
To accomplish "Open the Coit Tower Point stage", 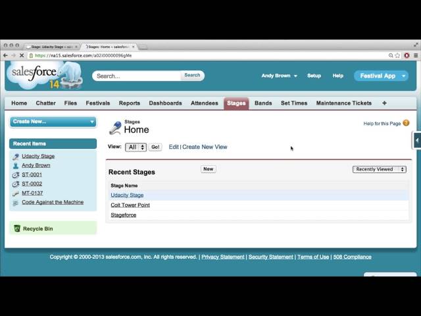I will click(x=130, y=205).
